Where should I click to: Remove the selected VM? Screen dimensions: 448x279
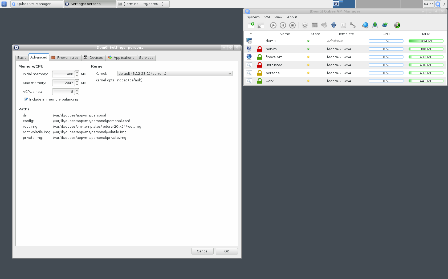pyautogui.click(x=260, y=25)
